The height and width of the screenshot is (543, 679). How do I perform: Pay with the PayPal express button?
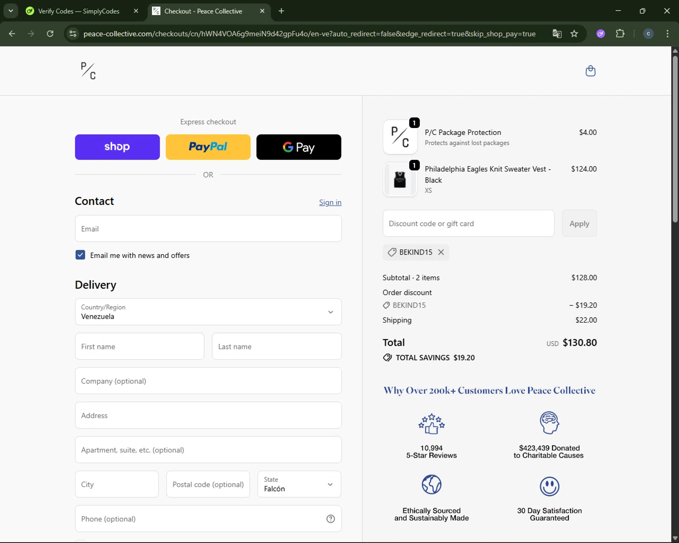208,147
